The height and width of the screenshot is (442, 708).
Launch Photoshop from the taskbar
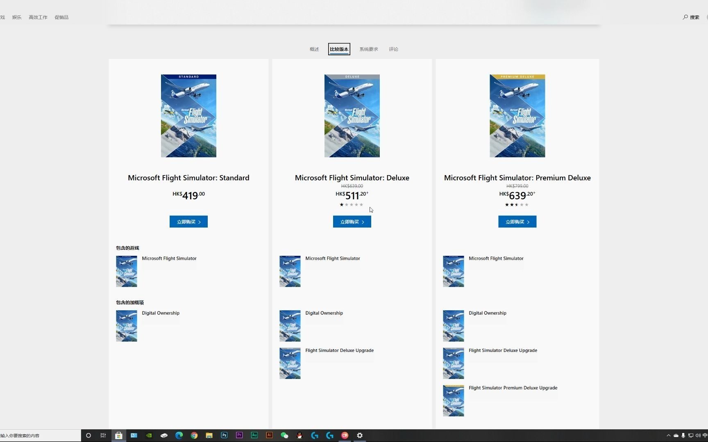[224, 435]
